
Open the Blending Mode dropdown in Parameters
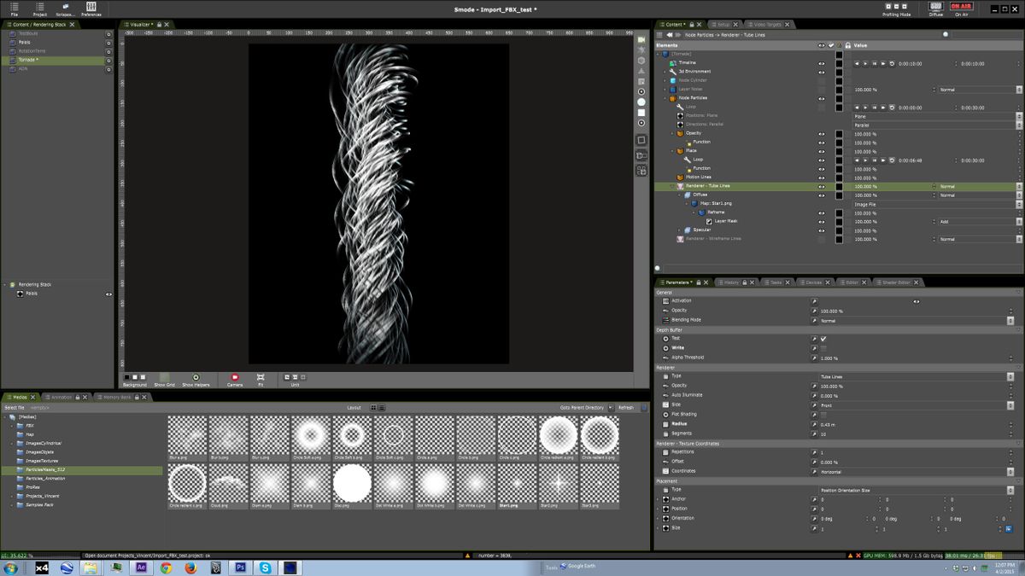click(x=917, y=320)
